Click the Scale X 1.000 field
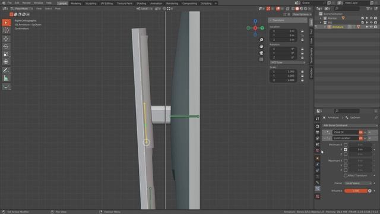 (284, 71)
